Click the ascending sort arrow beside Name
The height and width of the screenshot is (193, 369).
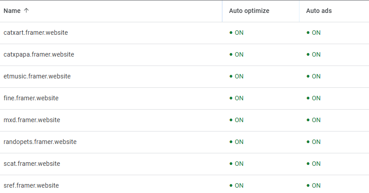[26, 11]
